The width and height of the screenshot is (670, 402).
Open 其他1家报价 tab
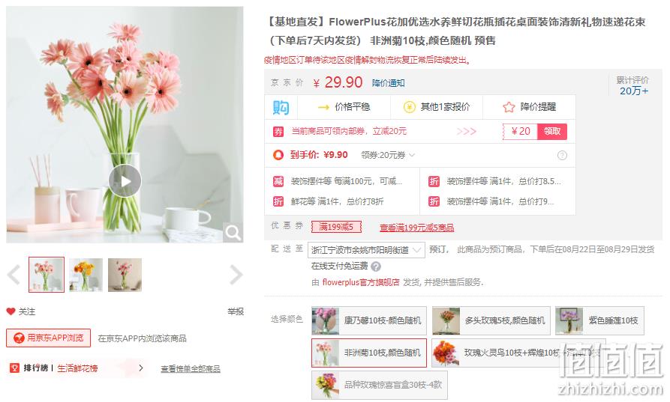pos(437,107)
